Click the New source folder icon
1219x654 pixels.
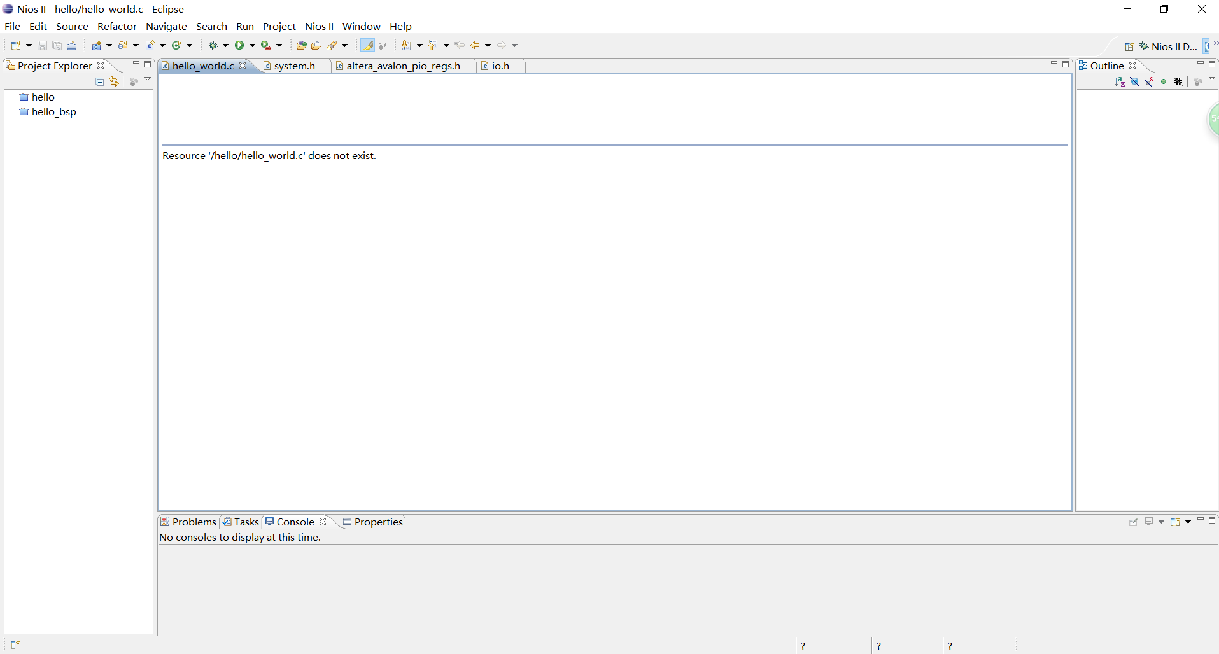[123, 45]
